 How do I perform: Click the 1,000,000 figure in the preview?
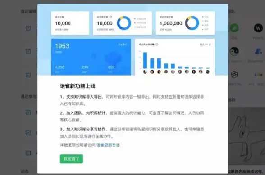coord(171,23)
